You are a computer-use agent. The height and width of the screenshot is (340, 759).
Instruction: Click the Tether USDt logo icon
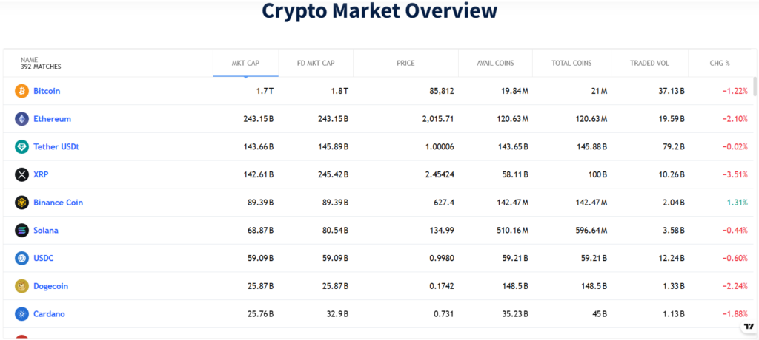click(21, 146)
